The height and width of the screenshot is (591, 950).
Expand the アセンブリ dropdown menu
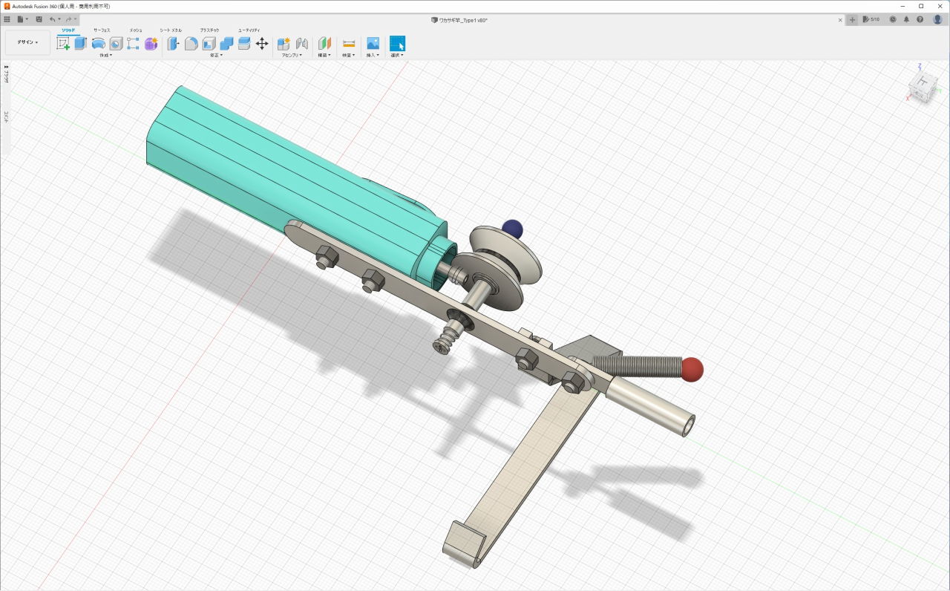292,55
